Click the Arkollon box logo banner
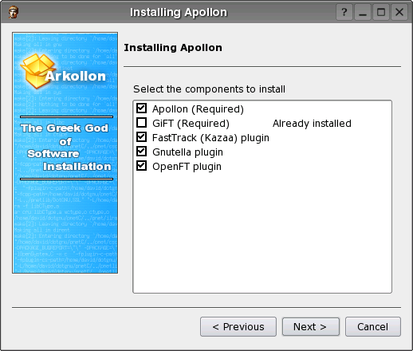 coord(65,152)
